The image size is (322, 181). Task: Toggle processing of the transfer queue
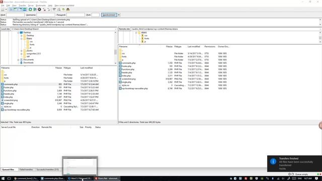(x=35, y=10)
